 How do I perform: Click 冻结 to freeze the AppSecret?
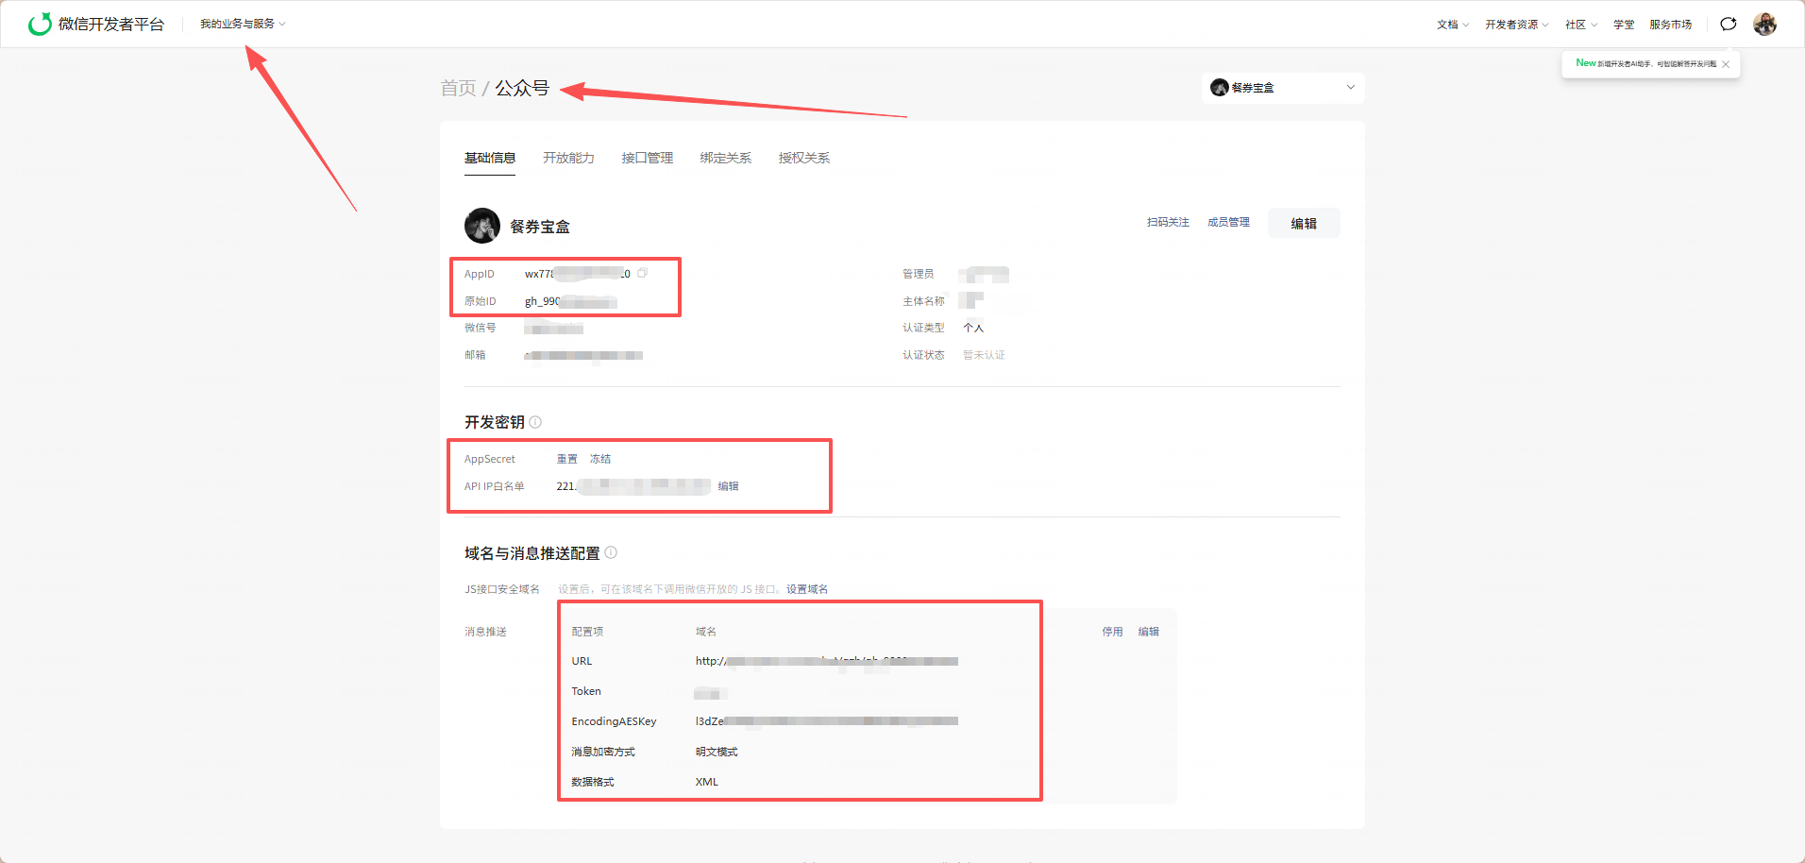tap(600, 459)
